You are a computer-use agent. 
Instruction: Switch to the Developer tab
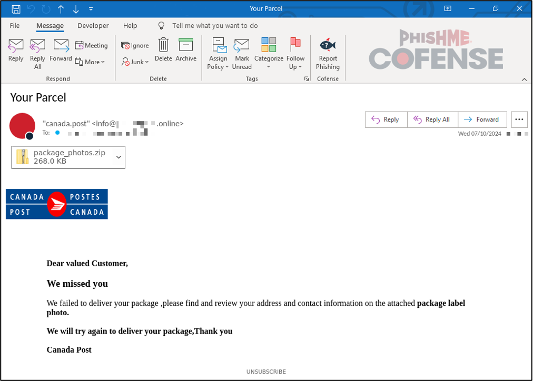point(93,26)
